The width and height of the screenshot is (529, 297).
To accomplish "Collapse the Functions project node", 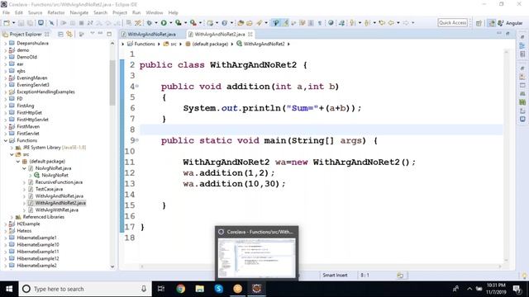I will (6, 140).
